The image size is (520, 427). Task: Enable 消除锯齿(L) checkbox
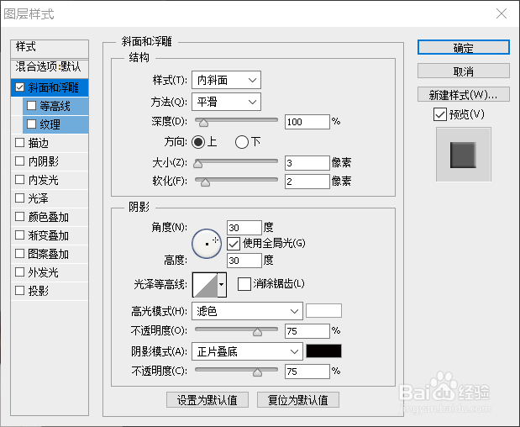click(x=244, y=284)
